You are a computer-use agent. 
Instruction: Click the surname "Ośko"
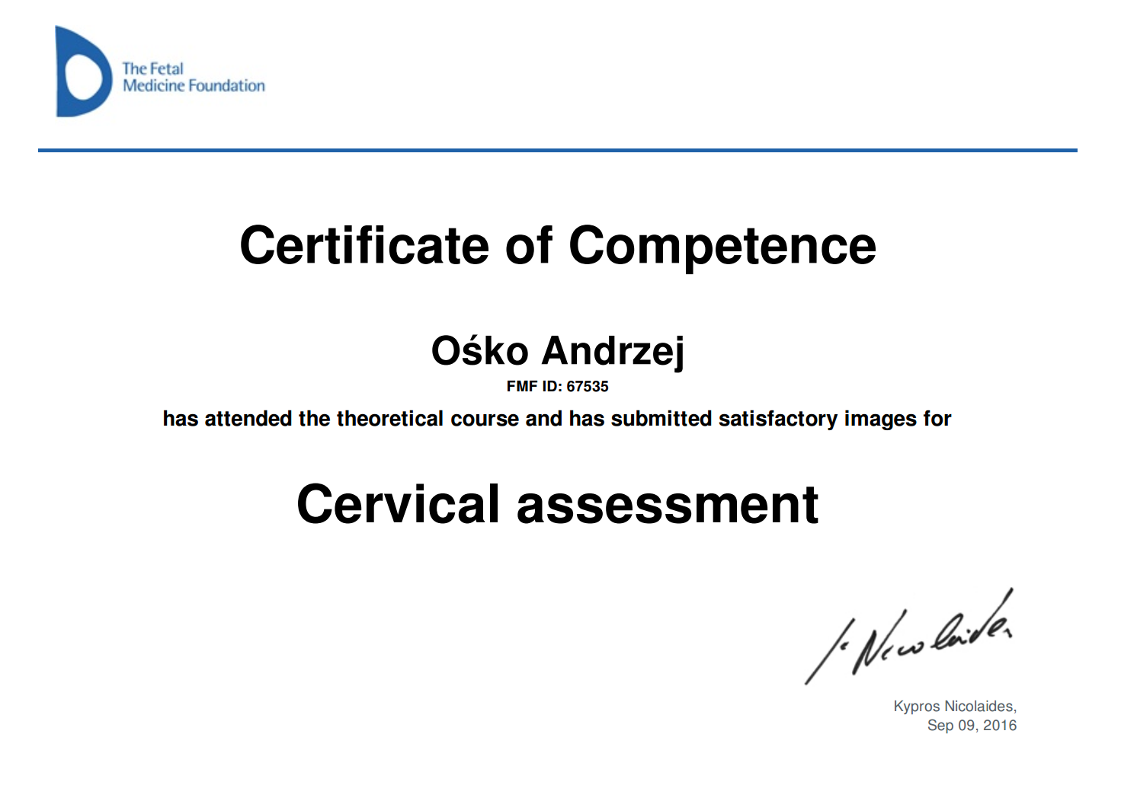[x=479, y=351]
